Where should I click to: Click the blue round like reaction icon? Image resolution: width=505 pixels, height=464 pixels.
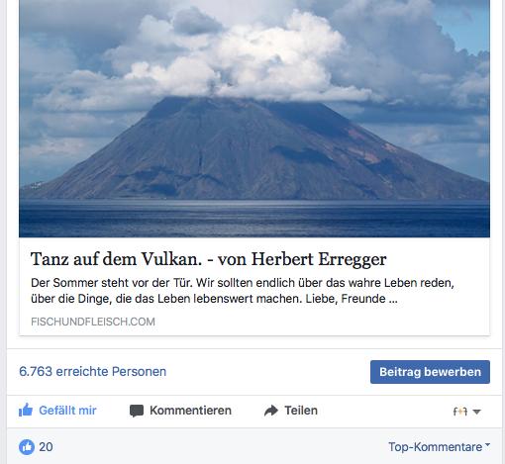coord(27,447)
